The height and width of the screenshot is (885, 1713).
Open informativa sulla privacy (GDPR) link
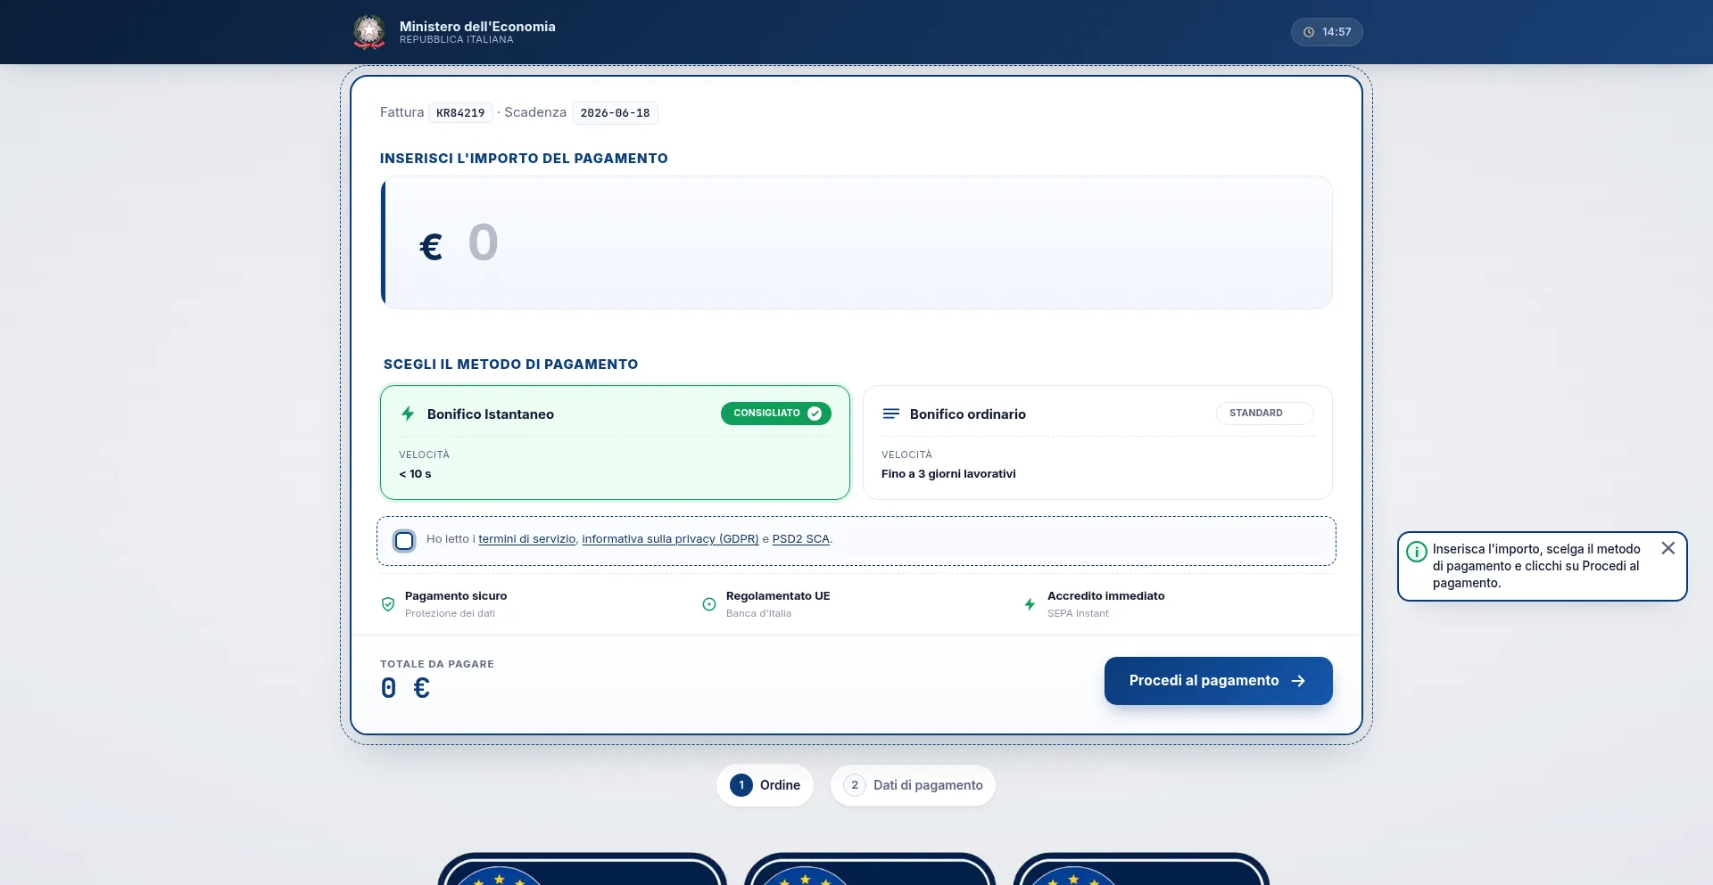(670, 539)
